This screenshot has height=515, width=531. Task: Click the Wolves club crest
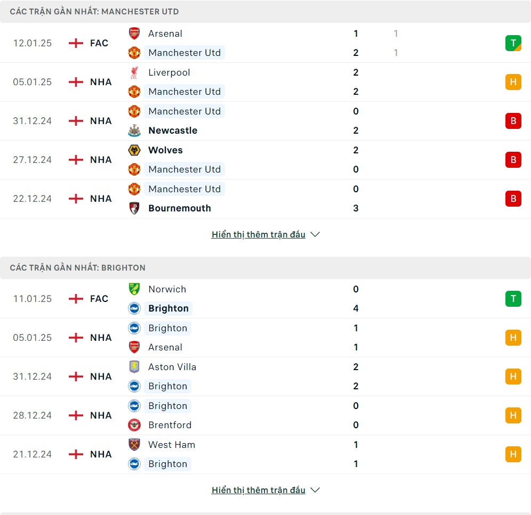(x=134, y=150)
